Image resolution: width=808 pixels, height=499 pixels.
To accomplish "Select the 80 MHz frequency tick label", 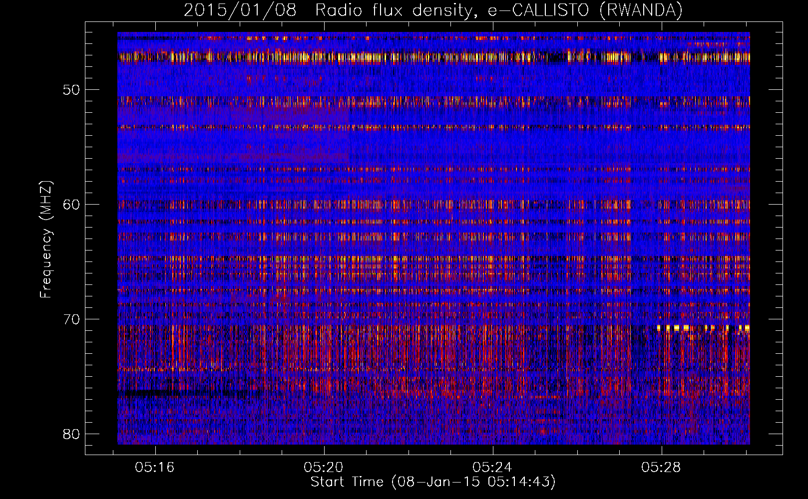I will 71,434.
